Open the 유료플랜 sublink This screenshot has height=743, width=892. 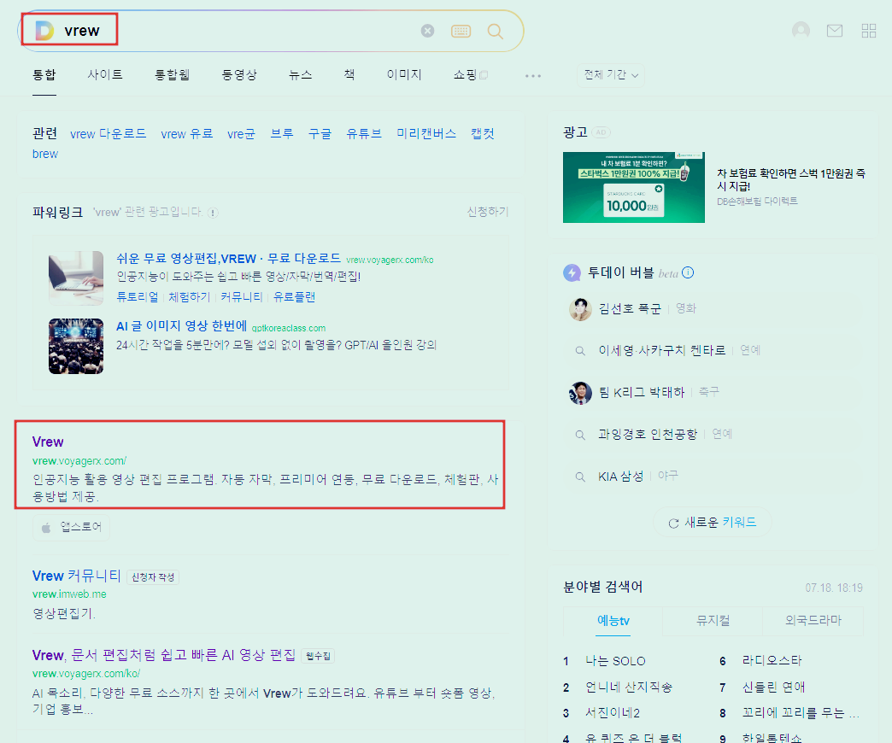pyautogui.click(x=294, y=296)
